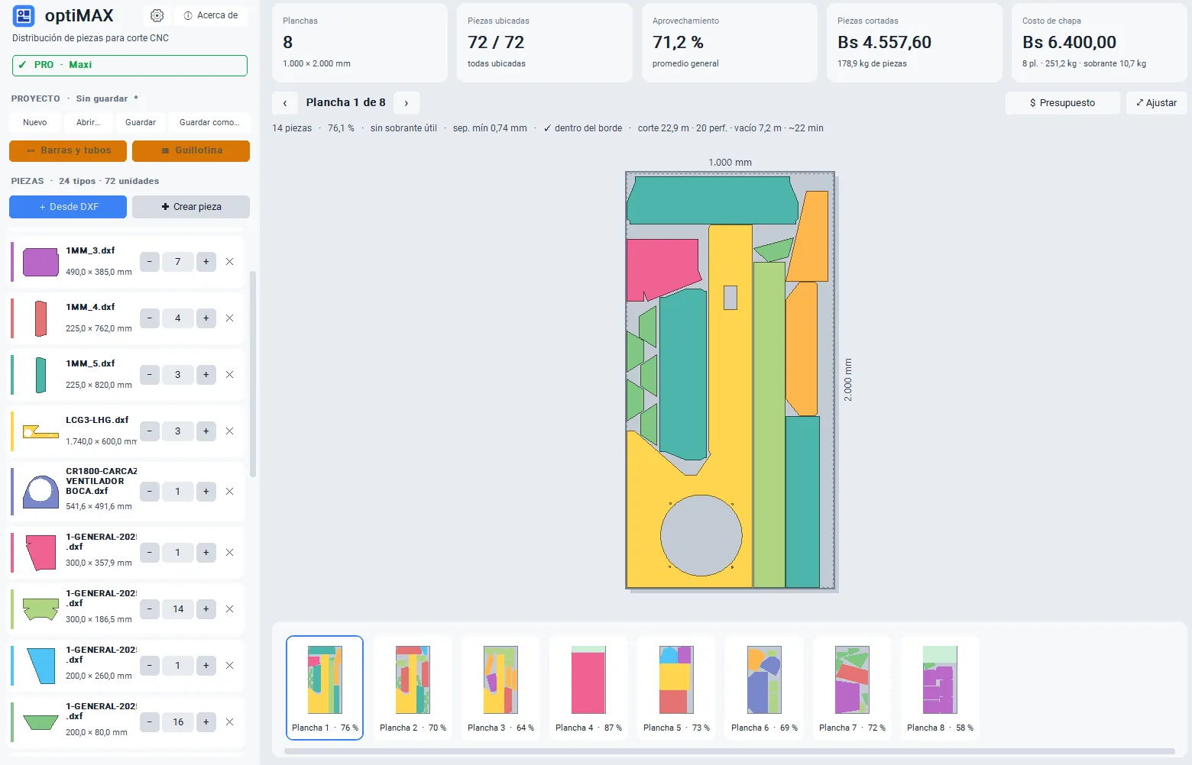The image size is (1192, 765).
Task: Click the Nuevo project button
Action: [x=35, y=122]
